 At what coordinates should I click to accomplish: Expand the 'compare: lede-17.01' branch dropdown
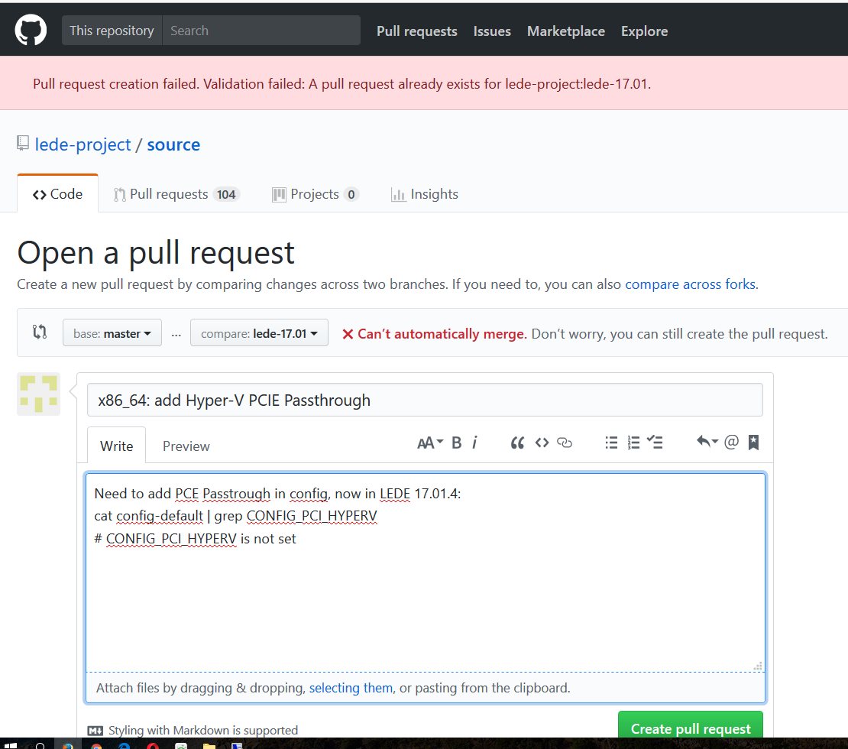coord(259,332)
